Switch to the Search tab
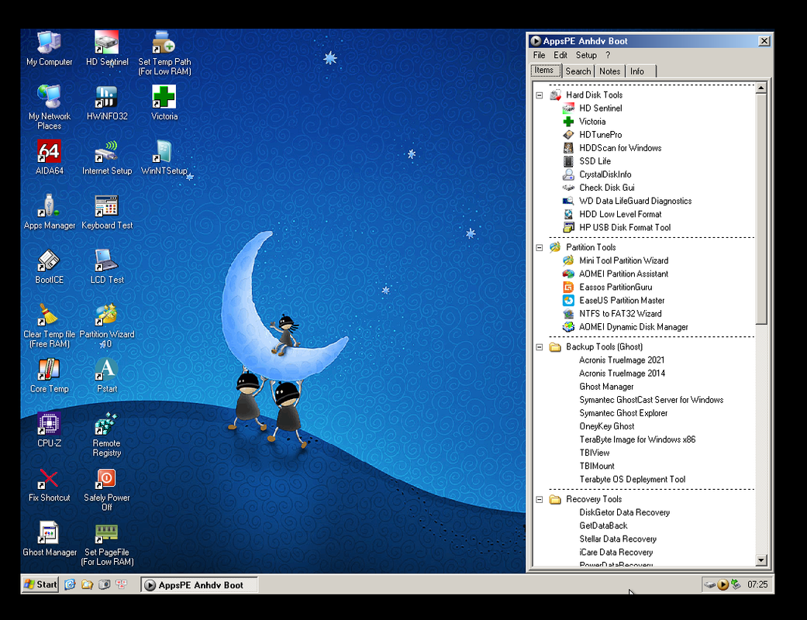This screenshot has width=807, height=620. [x=578, y=71]
